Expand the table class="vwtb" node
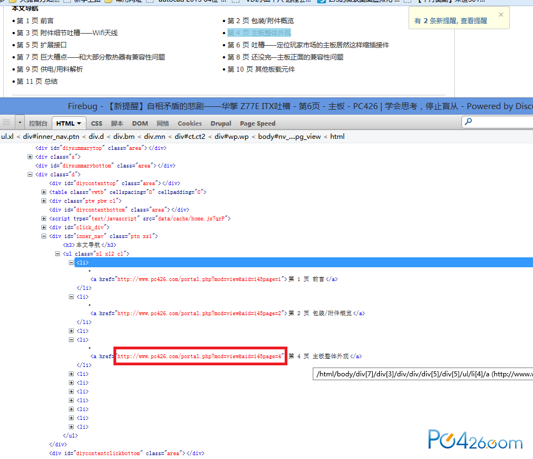The image size is (533, 459). 43,192
